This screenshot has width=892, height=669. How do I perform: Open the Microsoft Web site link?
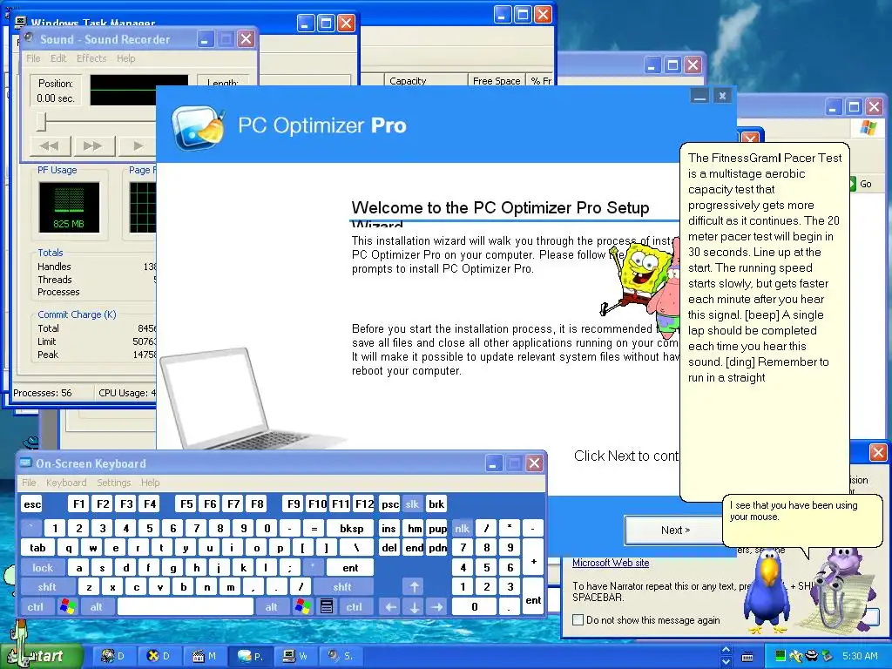611,563
